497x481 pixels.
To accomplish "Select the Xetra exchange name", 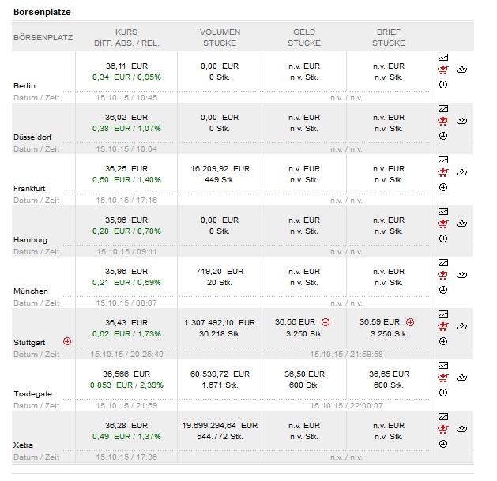I will [24, 445].
